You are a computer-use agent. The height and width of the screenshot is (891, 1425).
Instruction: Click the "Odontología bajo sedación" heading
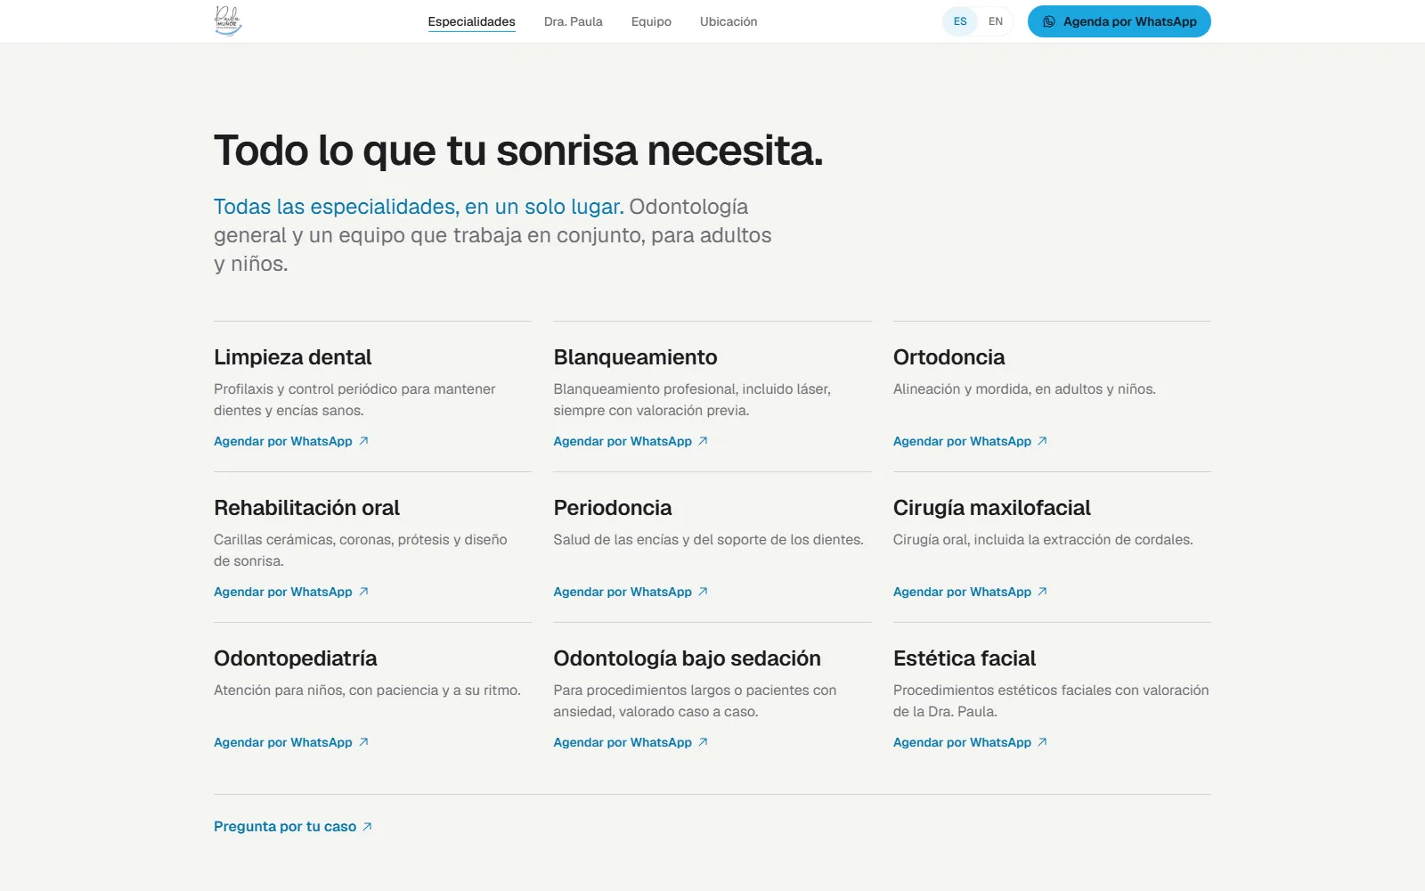click(687, 658)
